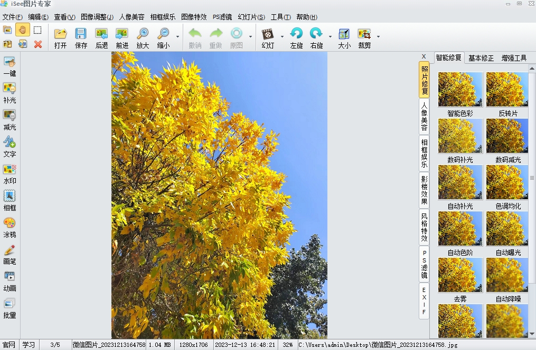Image resolution: width=536 pixels, height=350 pixels.
Task: Apply the 反转片 effect thumbnail
Action: pyautogui.click(x=507, y=90)
